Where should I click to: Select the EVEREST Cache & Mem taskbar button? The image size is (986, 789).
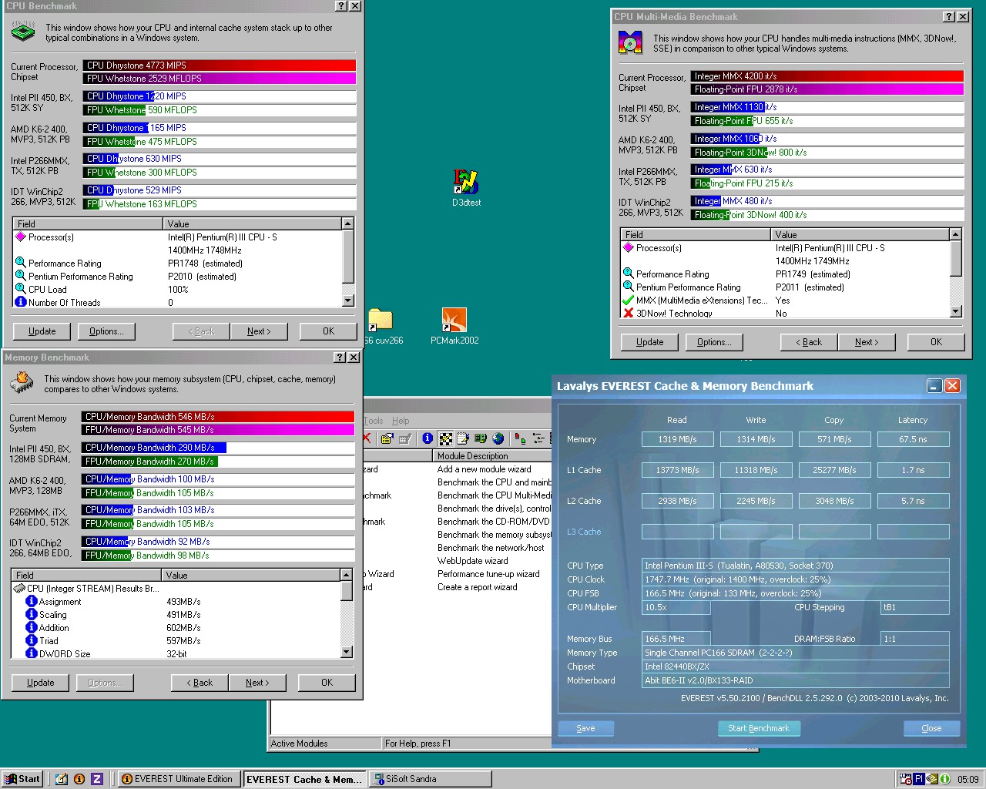click(x=304, y=779)
